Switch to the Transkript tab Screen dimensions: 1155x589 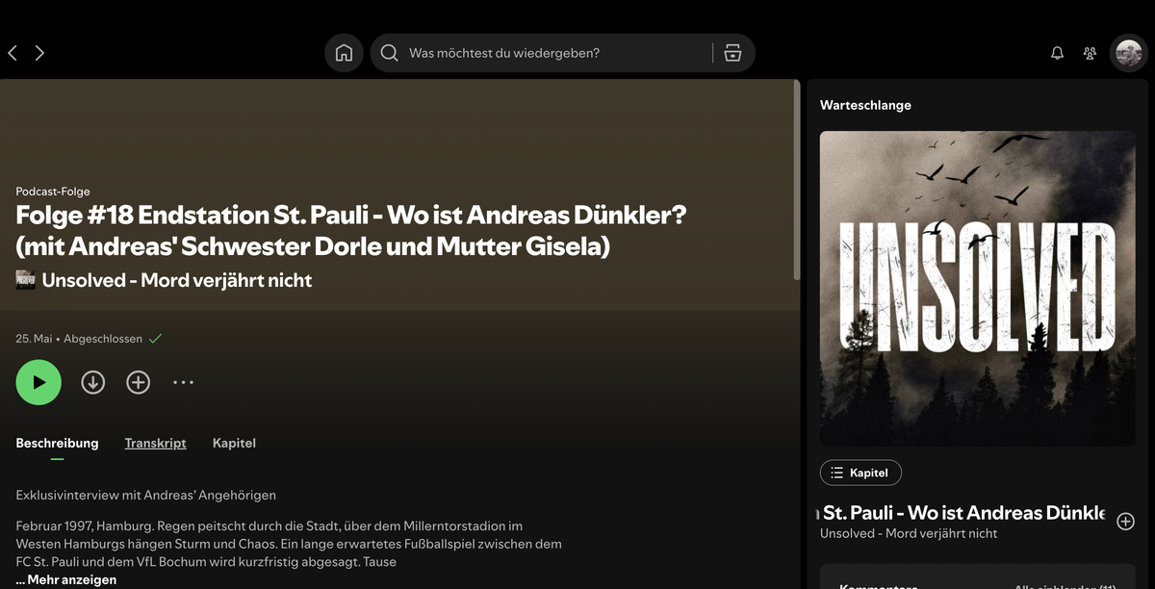point(155,443)
